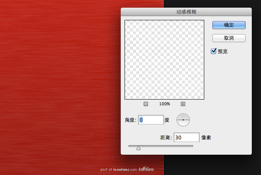Toggle the 预览 checkbox

pyautogui.click(x=213, y=51)
